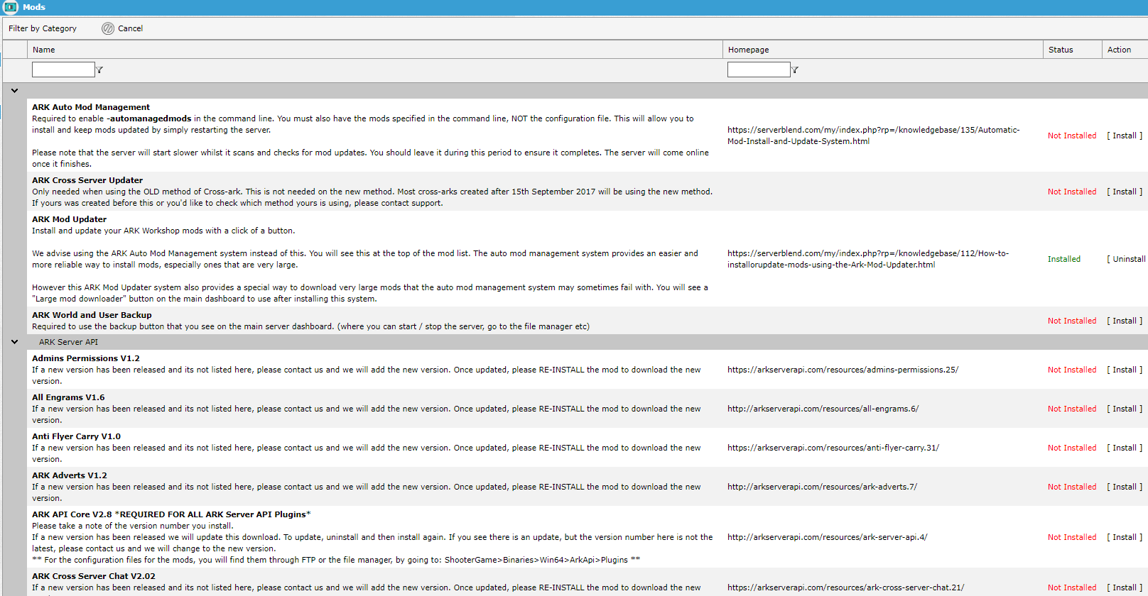
Task: Click the Cancel icon in toolbar
Action: click(108, 28)
